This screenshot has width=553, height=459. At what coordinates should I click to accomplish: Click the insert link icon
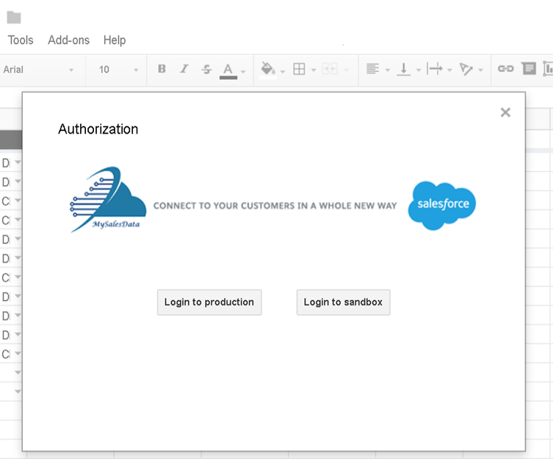(x=505, y=68)
